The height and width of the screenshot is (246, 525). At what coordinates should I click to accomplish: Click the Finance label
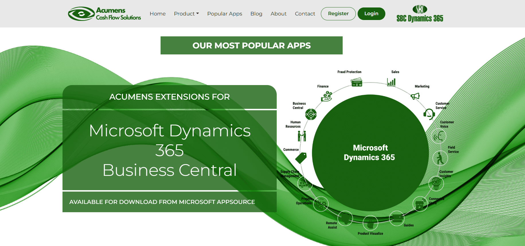(x=323, y=86)
